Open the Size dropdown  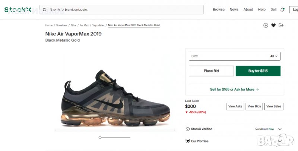point(234,56)
